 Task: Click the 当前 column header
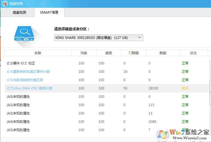tap(84, 53)
